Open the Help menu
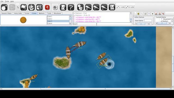174x98 pixels. pyautogui.click(x=12, y=1)
